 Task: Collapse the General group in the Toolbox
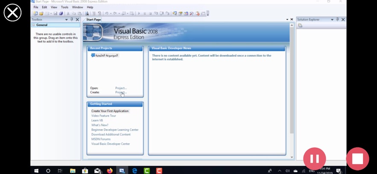coord(34,25)
